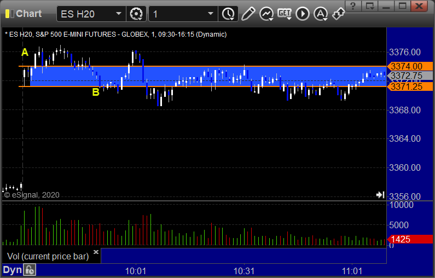
Task: Select the pencil drawing tools icon
Action: (x=248, y=14)
